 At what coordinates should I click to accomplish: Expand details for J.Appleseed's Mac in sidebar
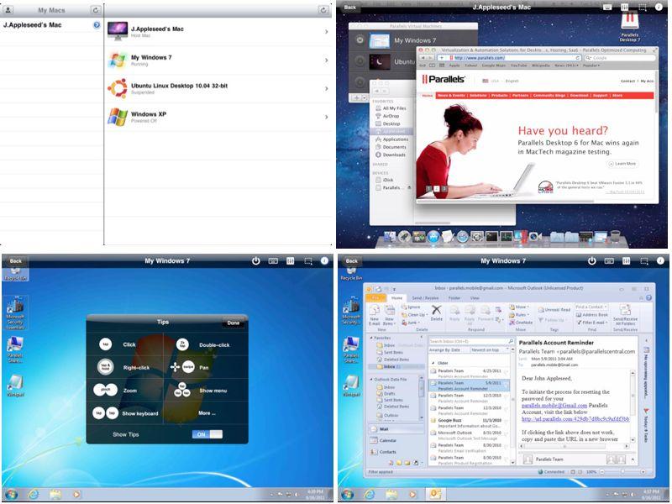(x=97, y=25)
